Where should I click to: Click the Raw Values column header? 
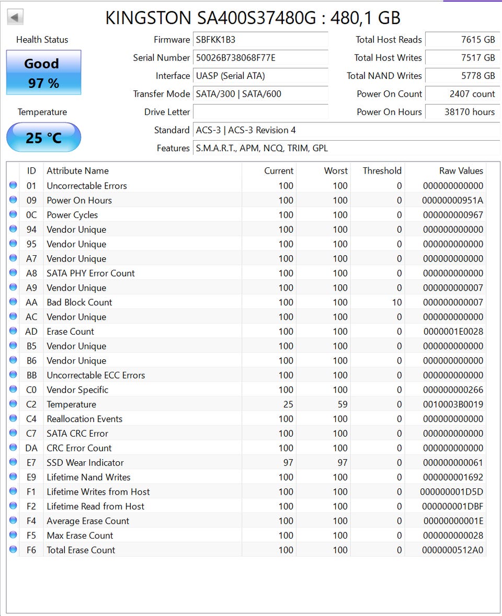pyautogui.click(x=446, y=171)
